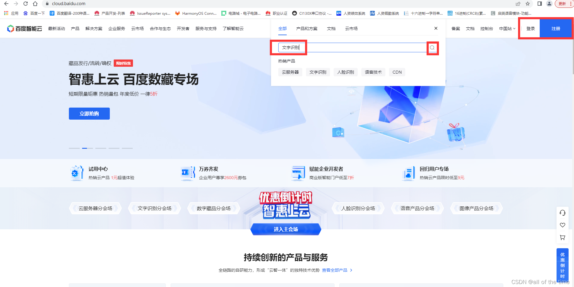
Task: Open the 控制台 link
Action: pyautogui.click(x=487, y=29)
